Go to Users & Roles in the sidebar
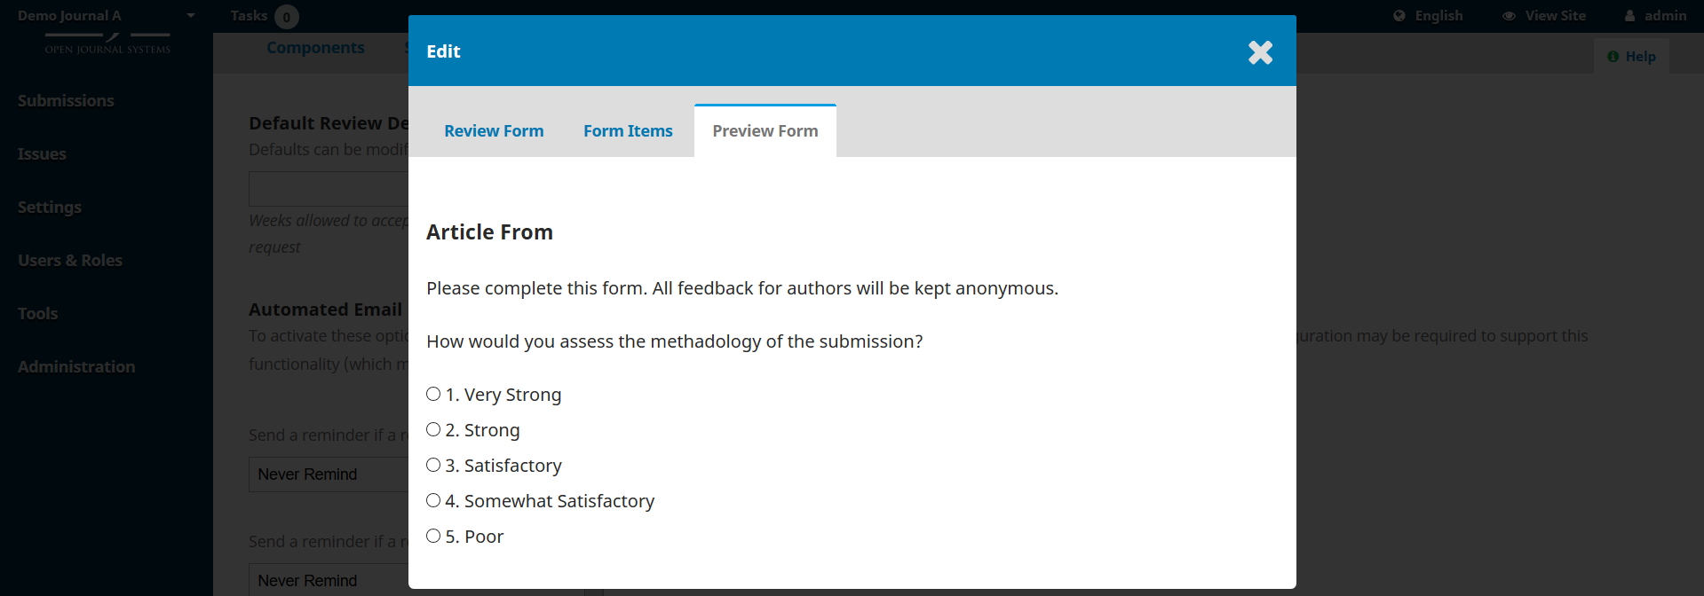 tap(70, 260)
